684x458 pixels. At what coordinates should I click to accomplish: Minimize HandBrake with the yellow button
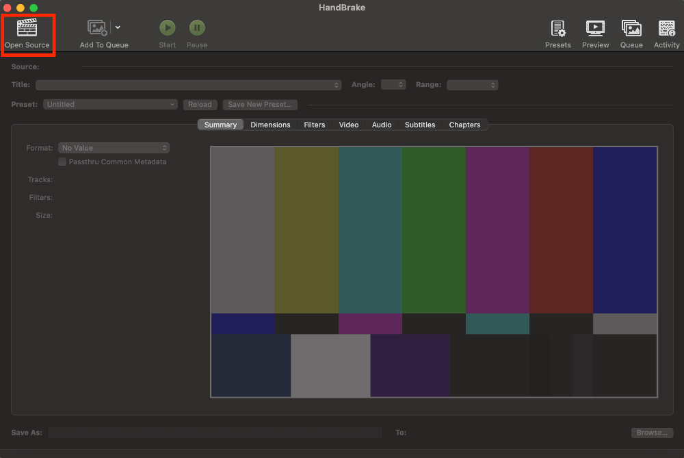click(x=21, y=8)
